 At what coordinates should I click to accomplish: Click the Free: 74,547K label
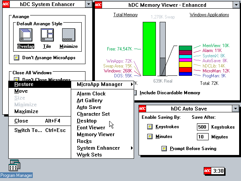click(120, 49)
